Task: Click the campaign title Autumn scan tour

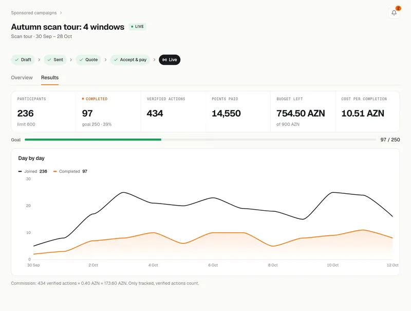Action: coord(68,27)
